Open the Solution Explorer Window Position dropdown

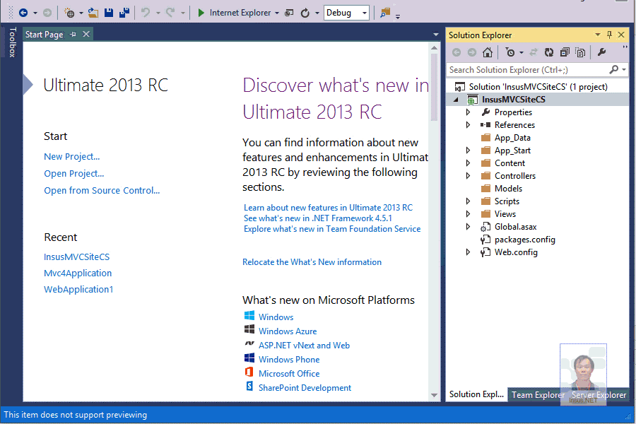(597, 35)
